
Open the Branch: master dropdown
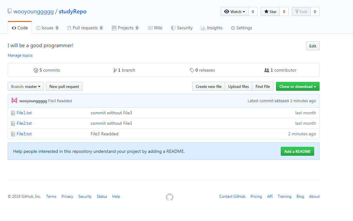coord(26,87)
